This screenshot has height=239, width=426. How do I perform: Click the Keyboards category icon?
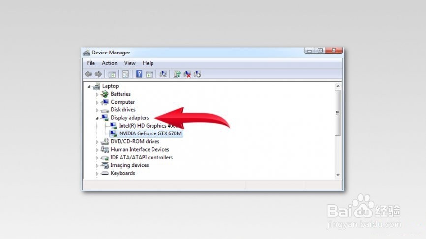pos(105,173)
